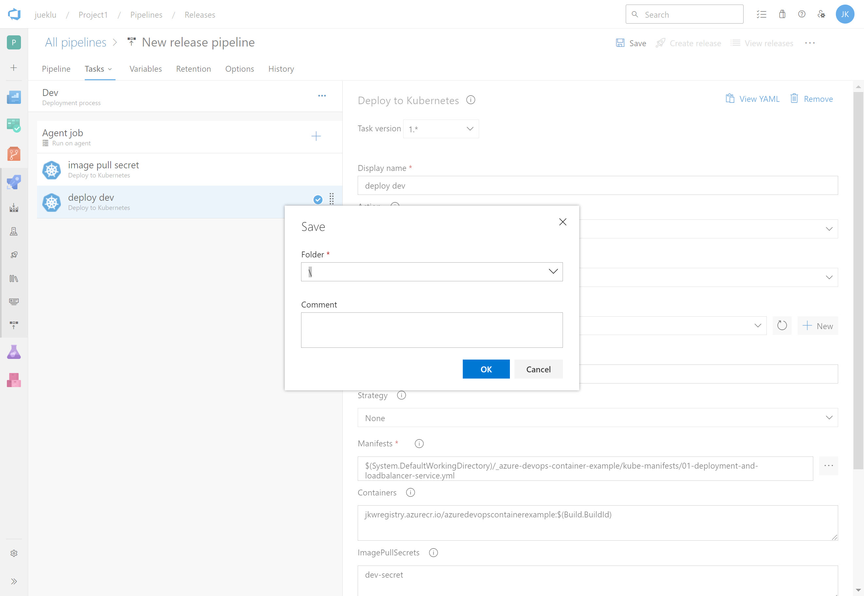864x596 pixels.
Task: Open Azure Boards from sidebar
Action: pyautogui.click(x=14, y=125)
